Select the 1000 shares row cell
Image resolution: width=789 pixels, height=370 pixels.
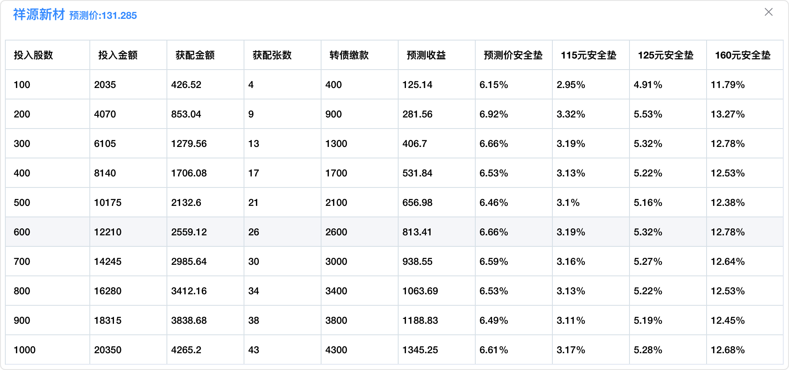pyautogui.click(x=25, y=350)
